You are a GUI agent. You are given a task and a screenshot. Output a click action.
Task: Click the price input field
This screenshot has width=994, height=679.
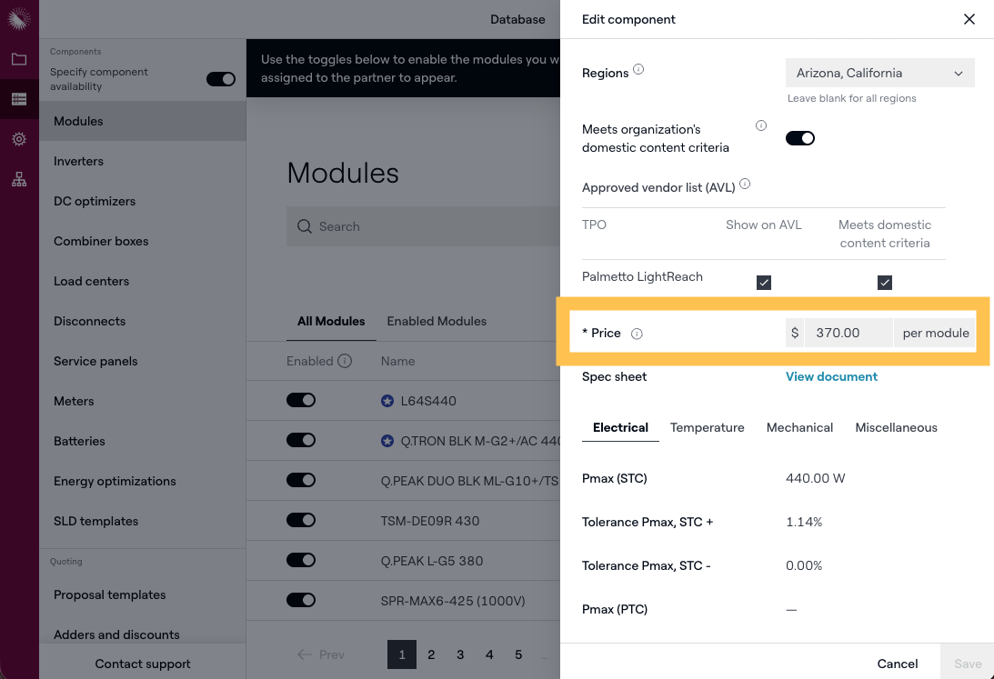[x=848, y=333]
